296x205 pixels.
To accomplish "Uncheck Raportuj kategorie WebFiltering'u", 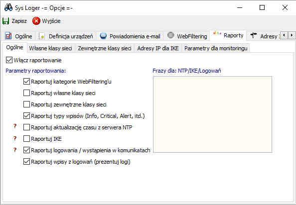I will click(x=26, y=82).
